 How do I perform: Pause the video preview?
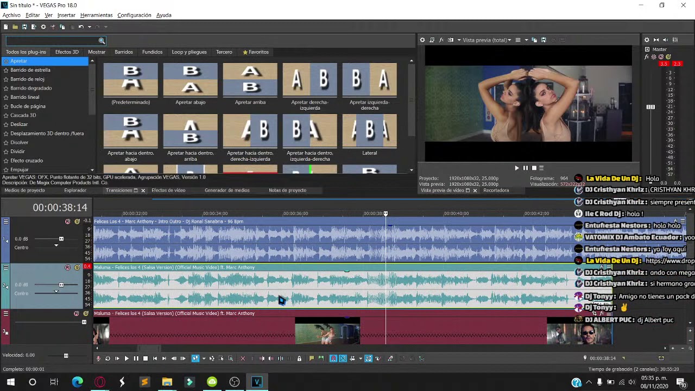coord(525,168)
